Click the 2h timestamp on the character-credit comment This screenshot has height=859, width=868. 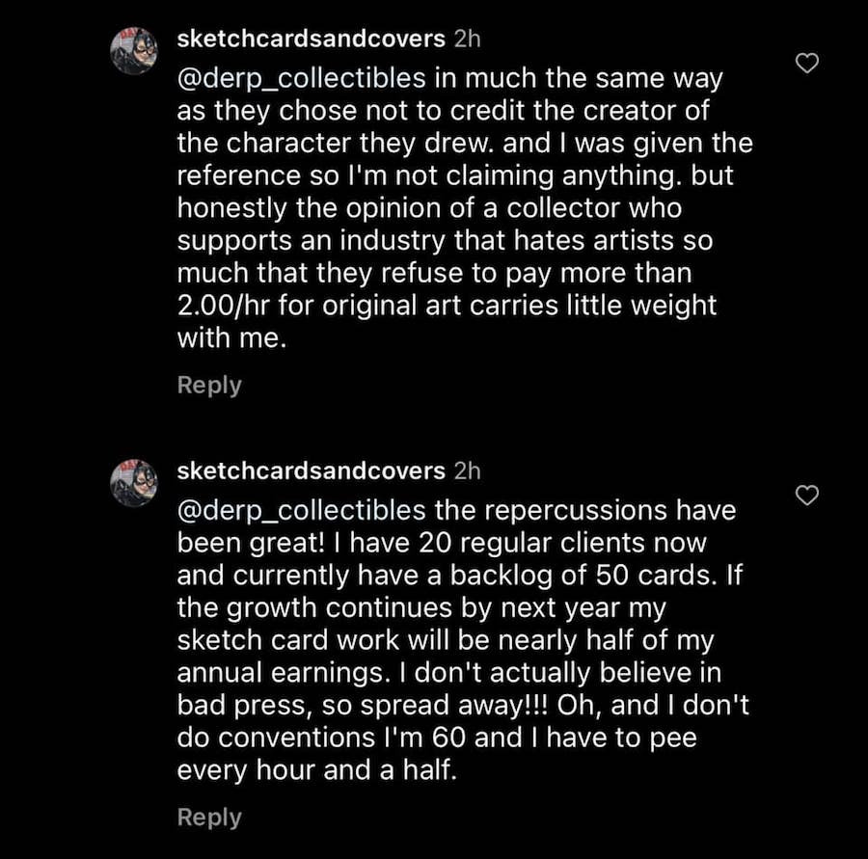[x=467, y=40]
